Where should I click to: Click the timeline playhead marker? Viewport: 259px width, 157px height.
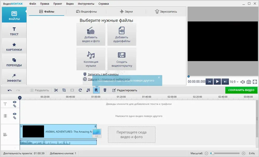20,98
